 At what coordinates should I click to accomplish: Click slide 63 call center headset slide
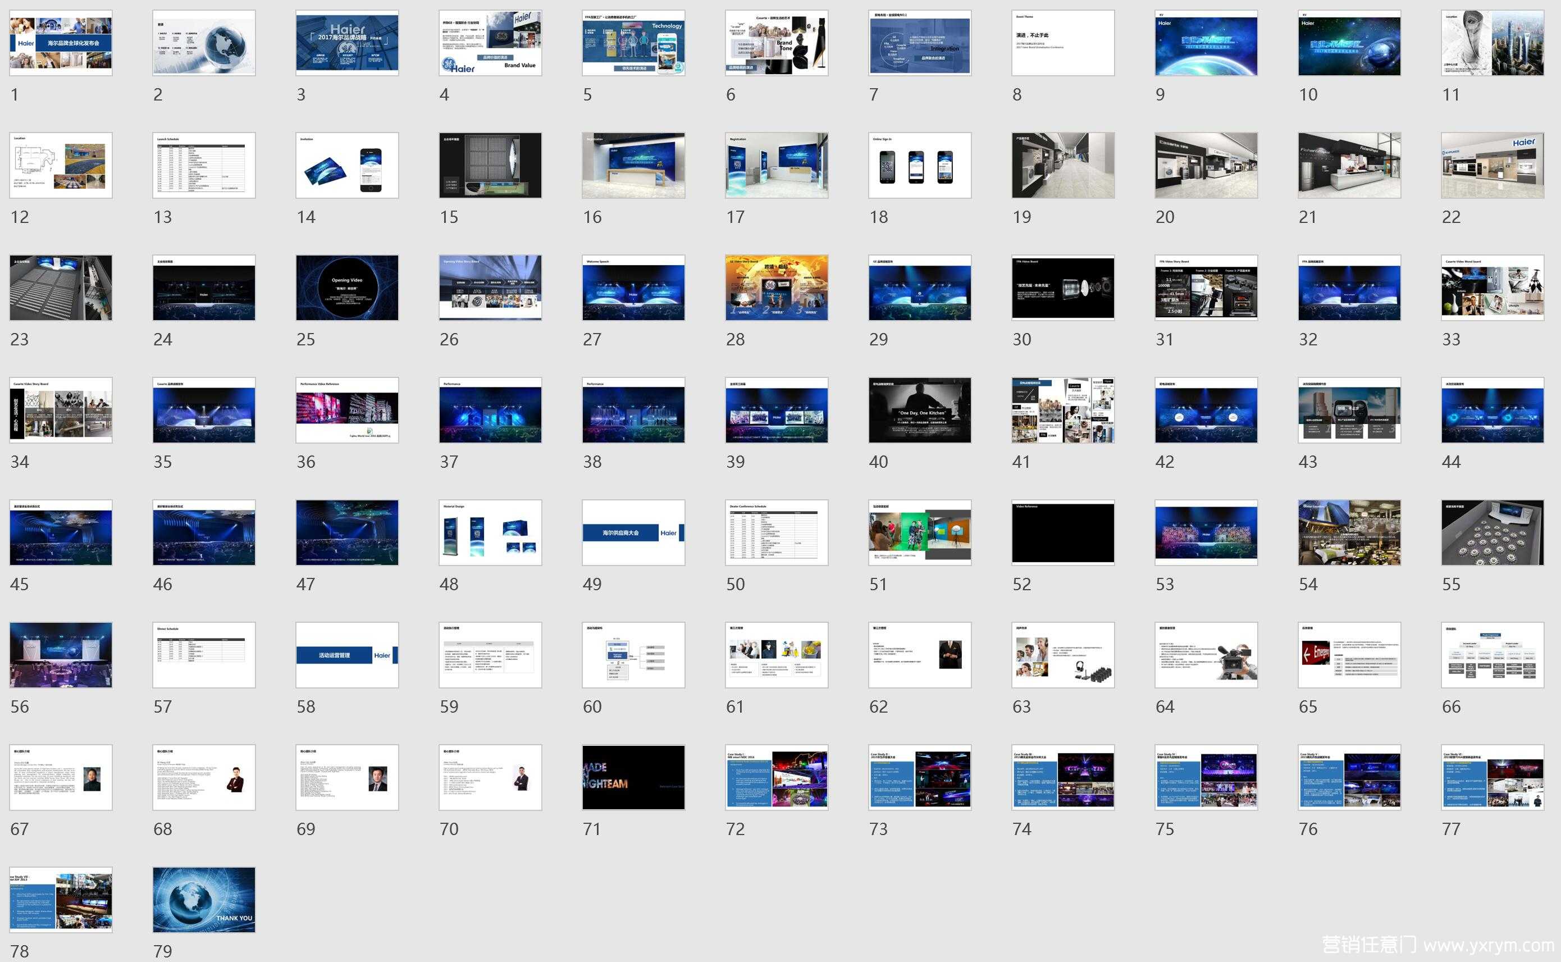click(1063, 655)
